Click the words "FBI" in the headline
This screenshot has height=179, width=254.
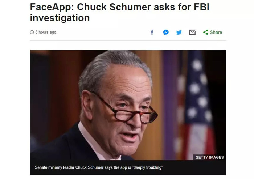pyautogui.click(x=201, y=7)
